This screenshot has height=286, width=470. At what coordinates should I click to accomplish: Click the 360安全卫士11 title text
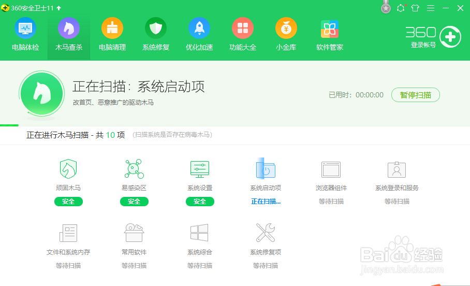tap(33, 8)
